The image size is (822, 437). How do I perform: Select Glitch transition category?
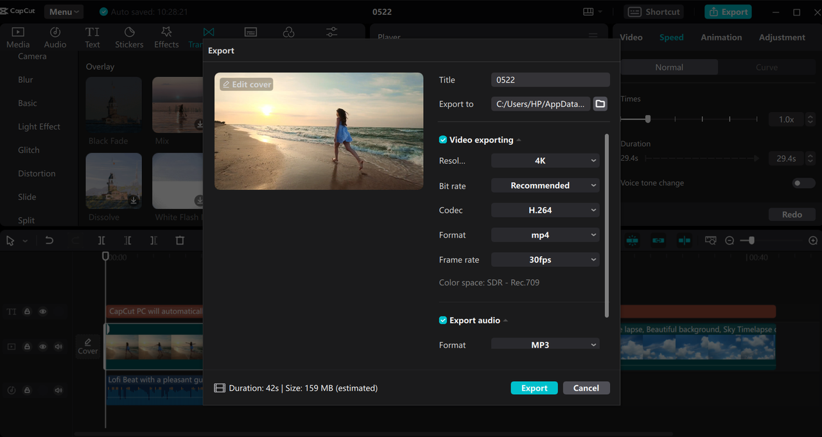coord(29,150)
